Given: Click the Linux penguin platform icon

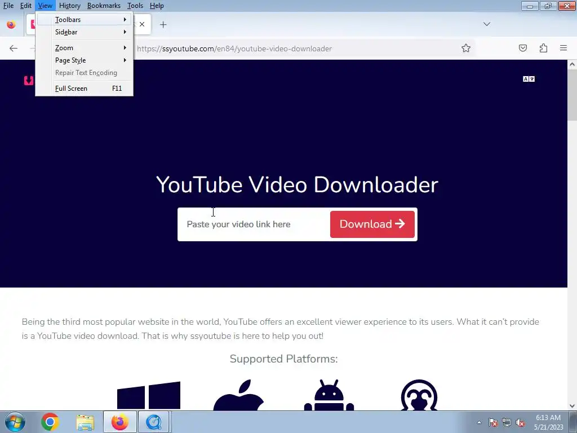Looking at the screenshot, I should 419,395.
